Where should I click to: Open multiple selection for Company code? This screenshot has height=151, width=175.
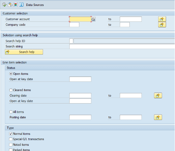(x=162, y=25)
